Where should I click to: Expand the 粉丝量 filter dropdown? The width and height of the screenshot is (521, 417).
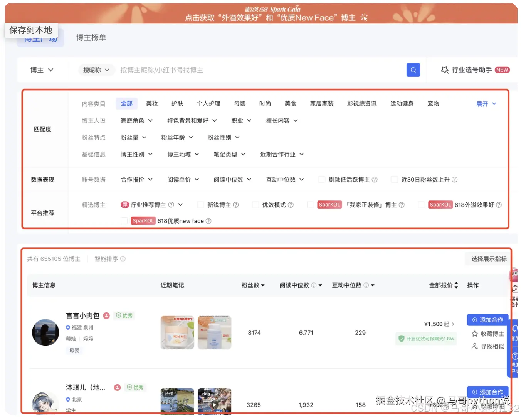pyautogui.click(x=134, y=137)
